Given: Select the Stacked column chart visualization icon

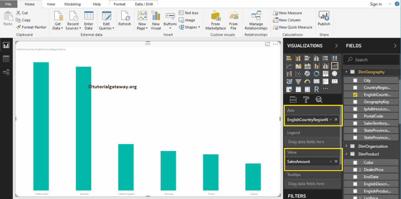Looking at the screenshot, I should pyautogui.click(x=298, y=58).
